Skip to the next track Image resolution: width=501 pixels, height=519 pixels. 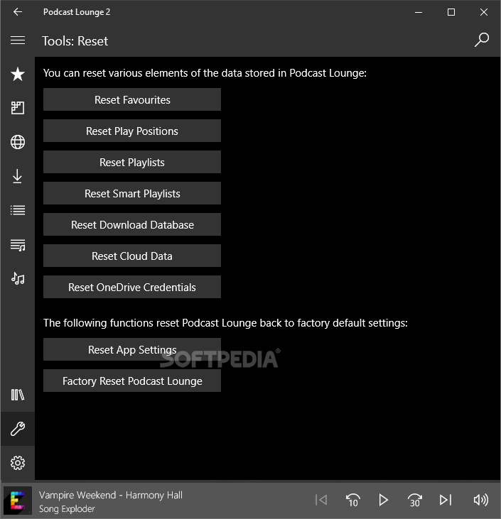(x=446, y=500)
